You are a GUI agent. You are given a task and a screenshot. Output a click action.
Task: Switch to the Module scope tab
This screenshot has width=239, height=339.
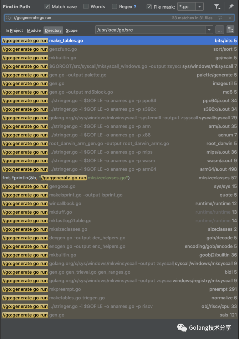(34, 30)
